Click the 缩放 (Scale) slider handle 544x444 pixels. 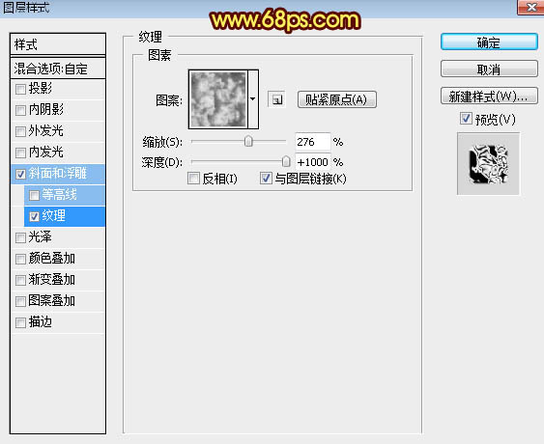(x=248, y=142)
